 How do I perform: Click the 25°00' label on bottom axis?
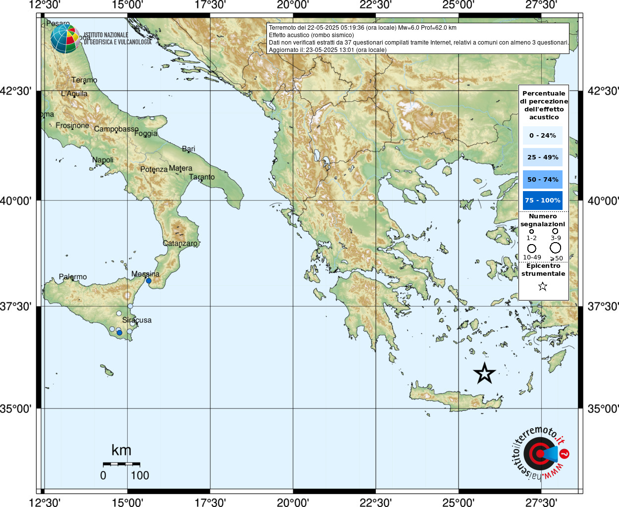click(x=458, y=503)
